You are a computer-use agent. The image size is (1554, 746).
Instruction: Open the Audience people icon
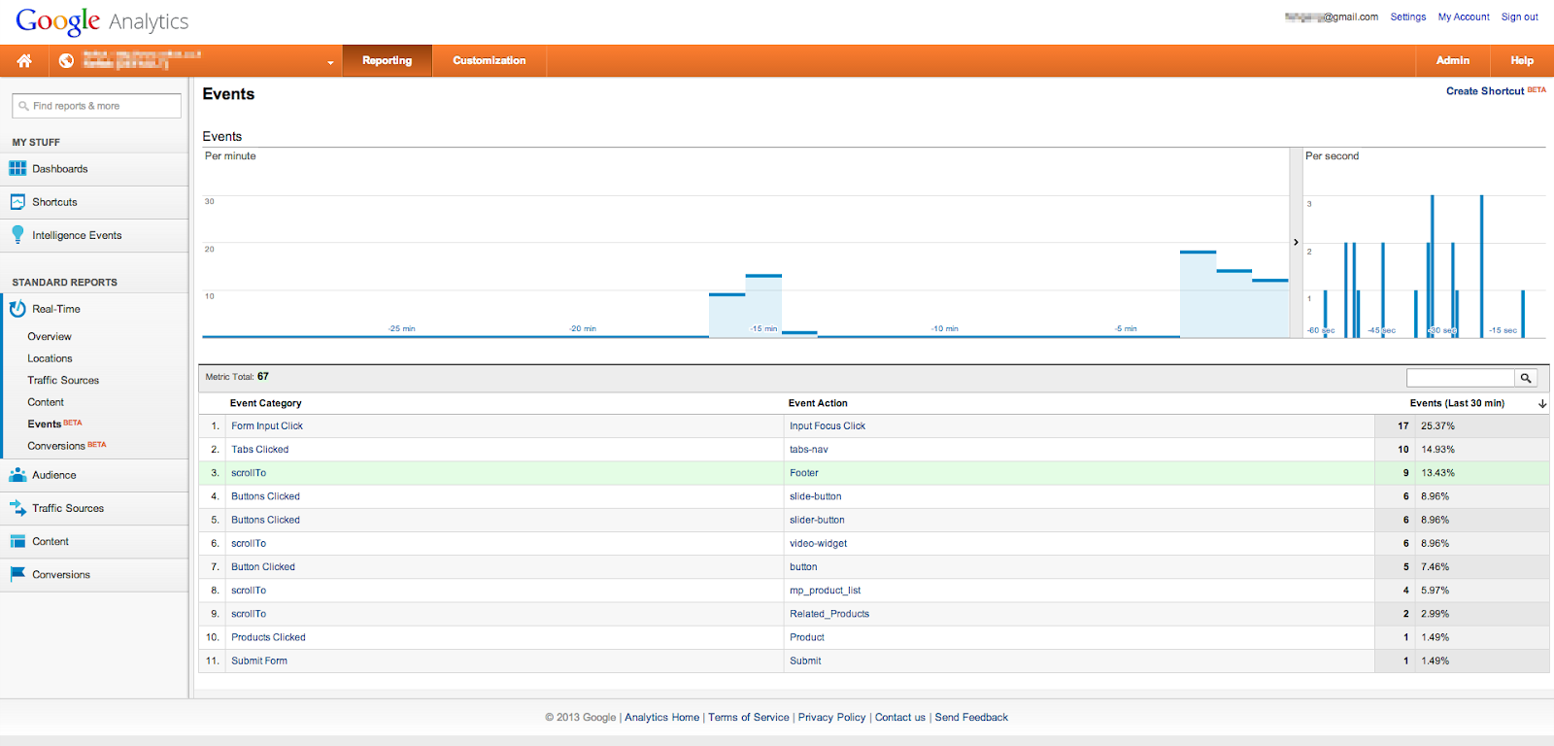click(17, 475)
